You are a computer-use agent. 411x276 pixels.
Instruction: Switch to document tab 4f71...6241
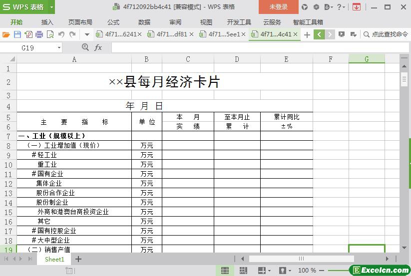(116, 34)
